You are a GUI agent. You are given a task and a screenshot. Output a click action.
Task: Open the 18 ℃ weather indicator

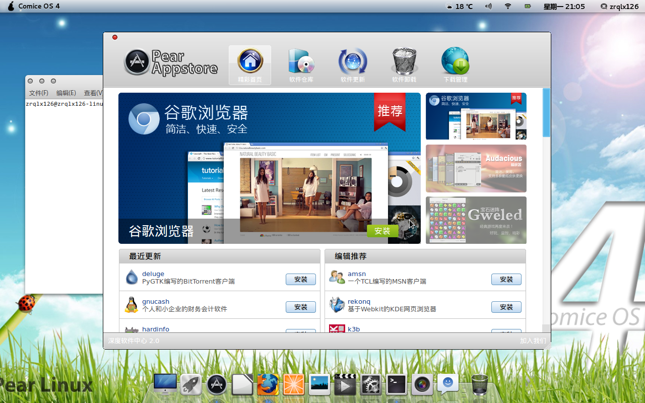460,7
